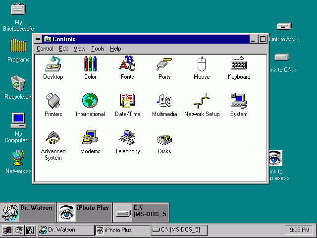Viewport: 317px width, 238px height.
Task: Open the Desktop control icon
Action: [x=53, y=63]
